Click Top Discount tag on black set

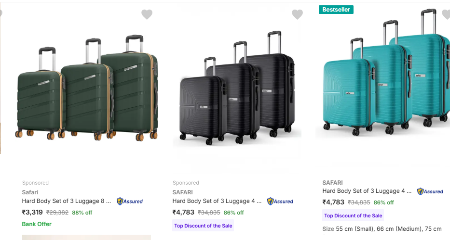coord(203,226)
